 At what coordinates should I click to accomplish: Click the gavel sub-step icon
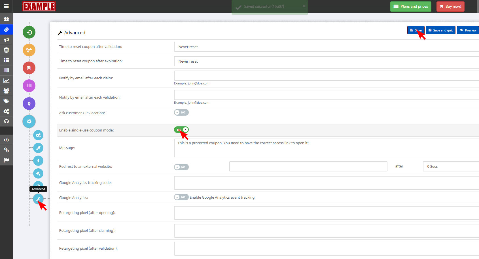[x=38, y=173]
